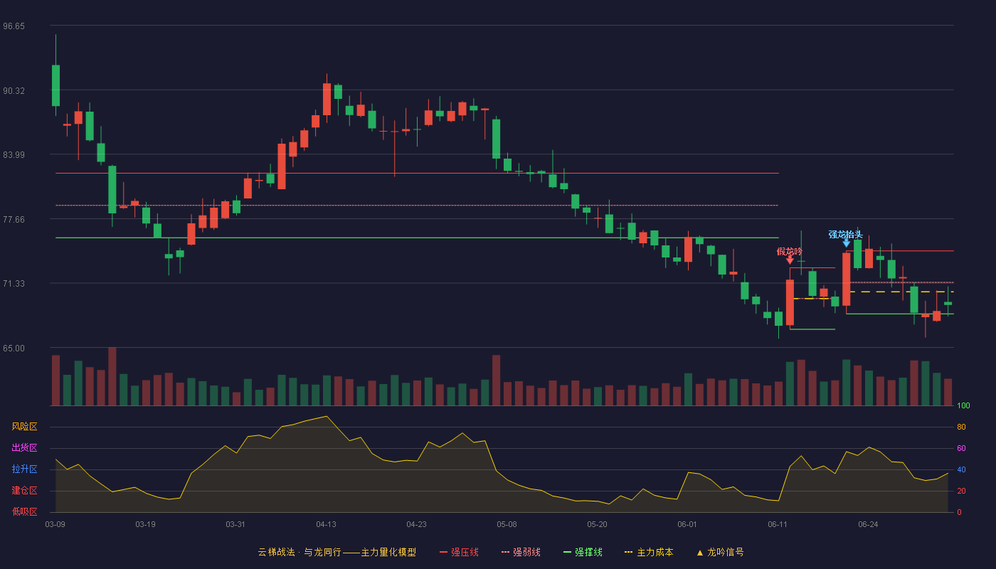Click the 06-24 date label
Screen dimensions: 996x569
[869, 524]
